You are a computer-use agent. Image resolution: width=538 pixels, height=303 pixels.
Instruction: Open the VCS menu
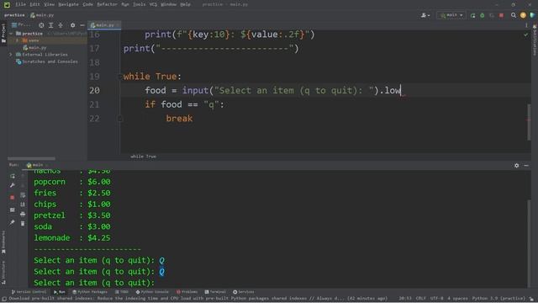point(153,4)
